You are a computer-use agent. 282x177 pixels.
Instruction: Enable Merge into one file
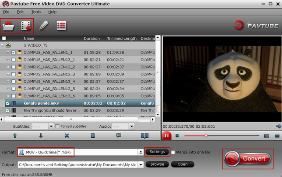[173, 152]
